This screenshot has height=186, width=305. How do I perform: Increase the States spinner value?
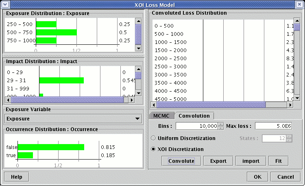click(289, 136)
